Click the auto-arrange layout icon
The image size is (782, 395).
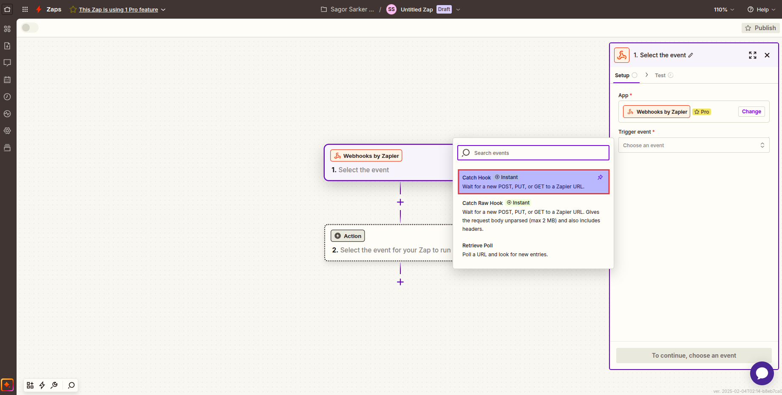click(x=30, y=385)
